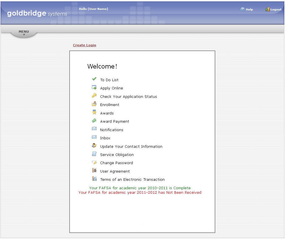Click the Change Password key icon
286x240 pixels.
(x=94, y=162)
